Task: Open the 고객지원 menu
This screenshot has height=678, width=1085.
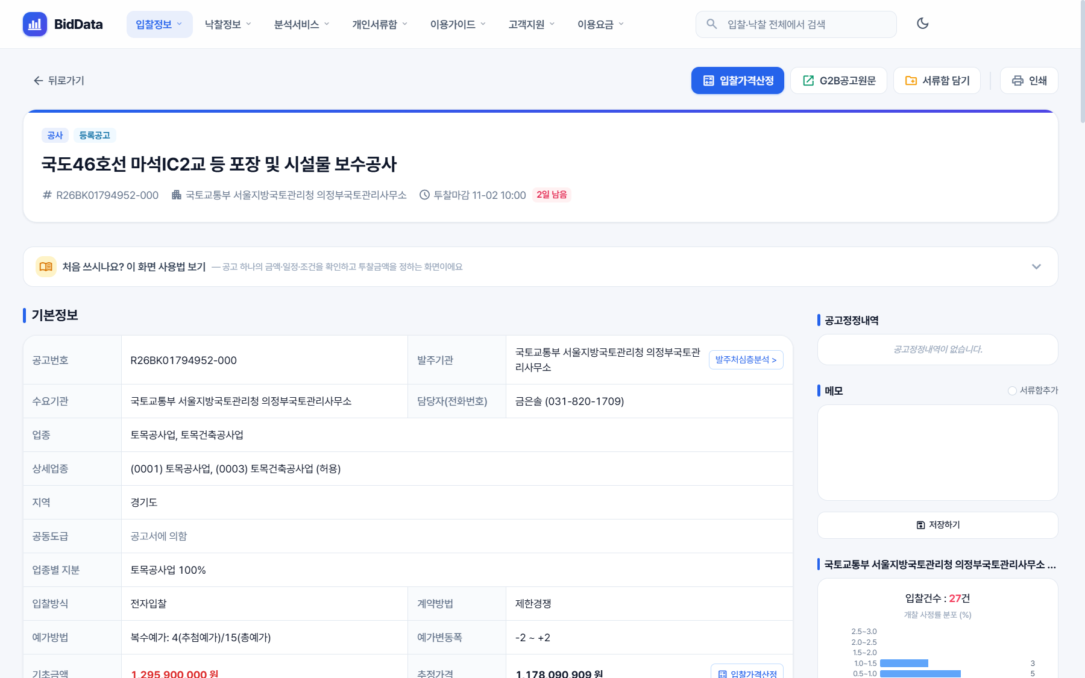Action: click(531, 24)
